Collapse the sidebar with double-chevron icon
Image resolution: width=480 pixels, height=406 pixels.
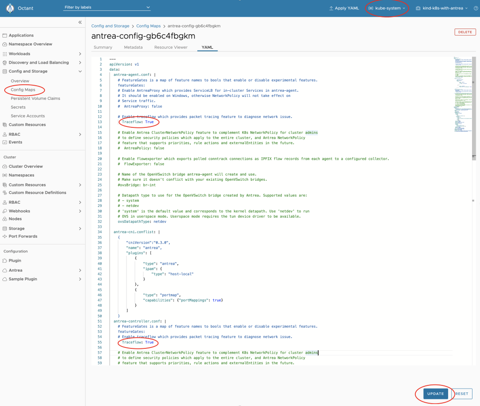(x=80, y=22)
